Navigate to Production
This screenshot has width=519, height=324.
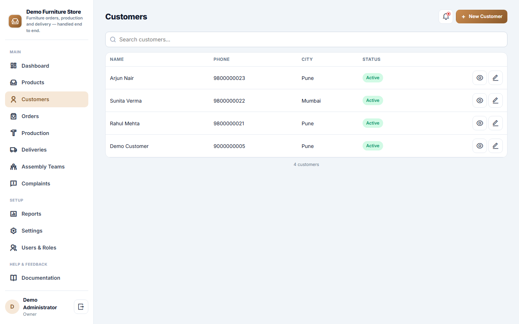coord(46,133)
